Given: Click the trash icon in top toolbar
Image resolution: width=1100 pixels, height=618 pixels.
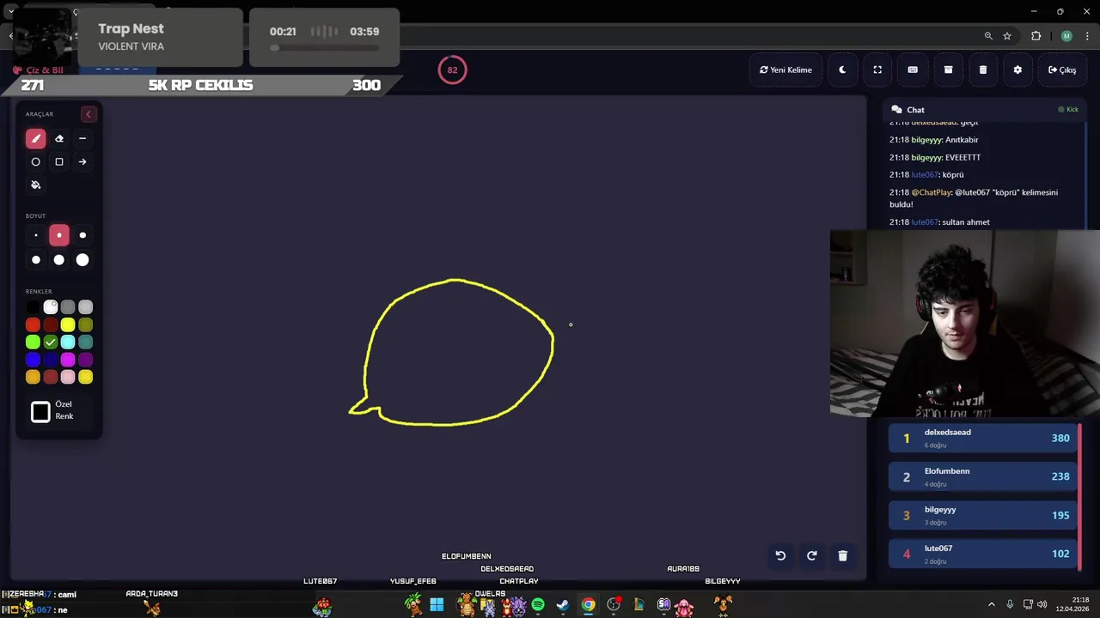Looking at the screenshot, I should (x=983, y=70).
